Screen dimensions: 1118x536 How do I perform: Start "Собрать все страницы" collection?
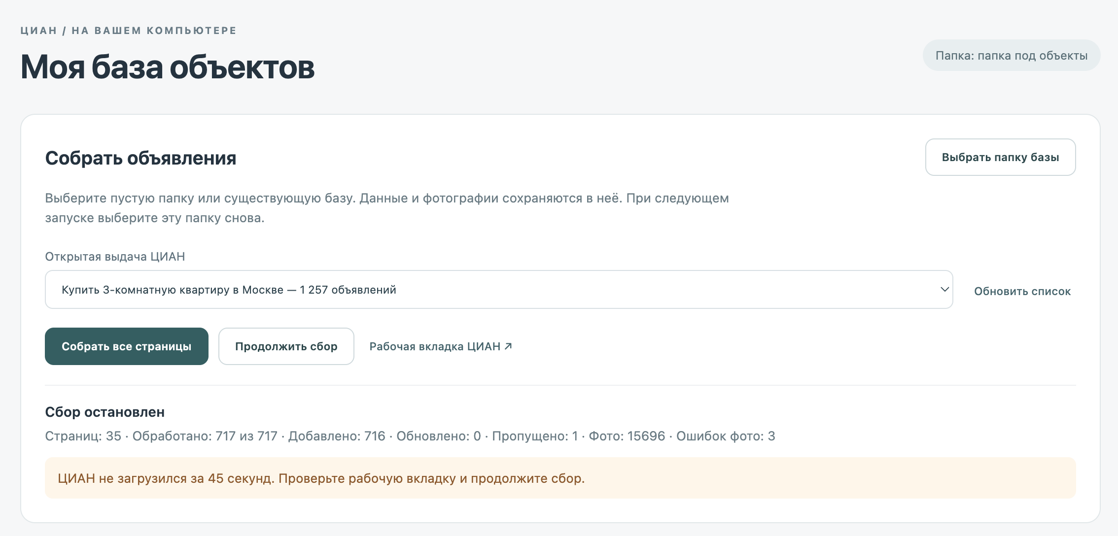point(127,346)
